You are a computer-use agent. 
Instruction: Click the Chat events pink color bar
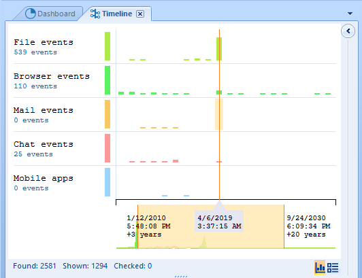tap(108, 148)
